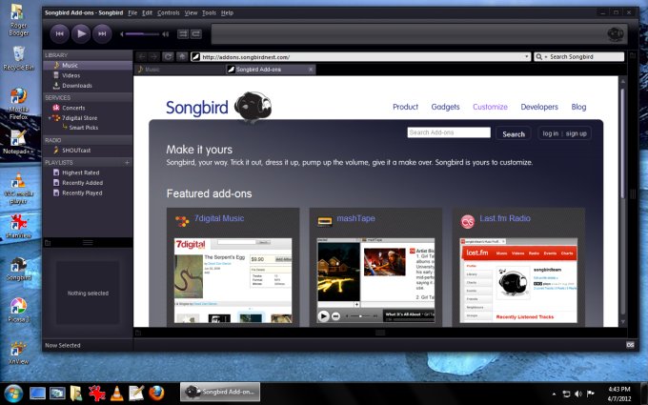
Task: Skip to next track button
Action: [x=102, y=34]
